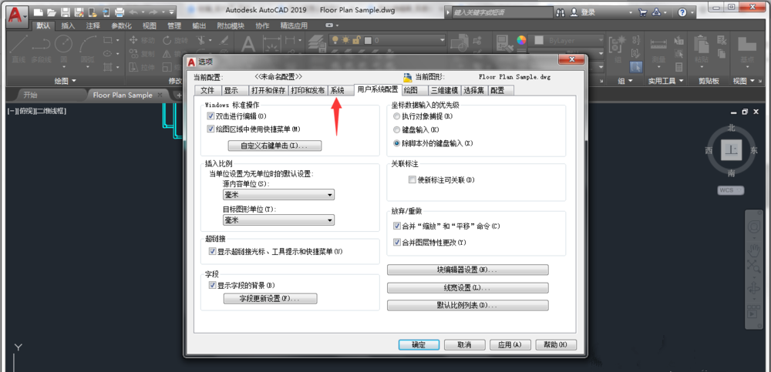Toggle 显示超链接光标、工具提示和快捷菜单 checkbox
This screenshot has width=771, height=372.
pos(213,252)
